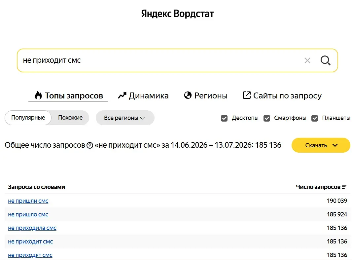The width and height of the screenshot is (352, 260).
Task: Select the value 190 039
Action: coord(337,201)
